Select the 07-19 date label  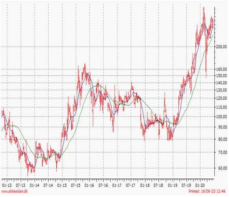[x=186, y=186]
